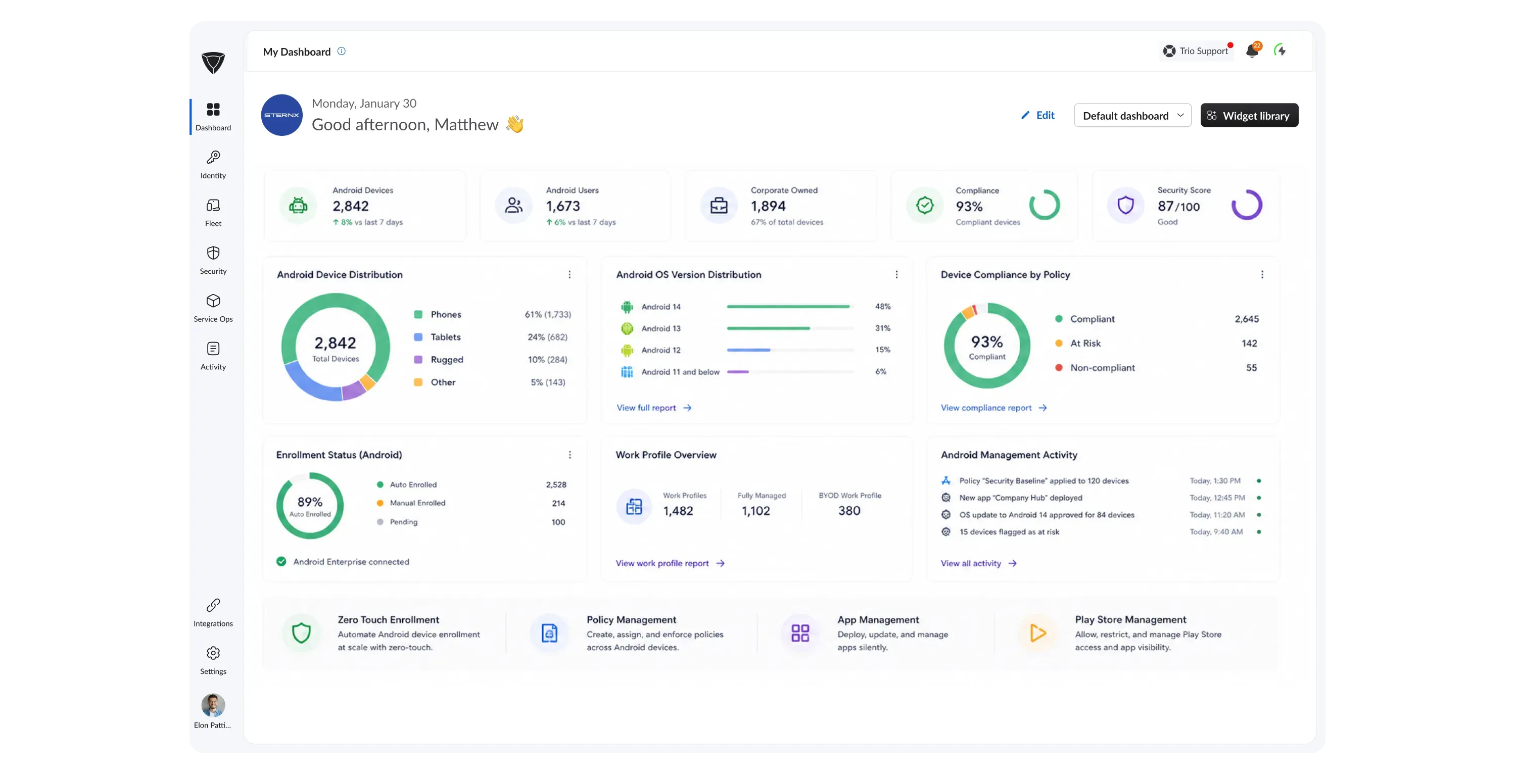This screenshot has height=776, width=1516.
Task: Click the Security Score progress ring
Action: click(1247, 205)
